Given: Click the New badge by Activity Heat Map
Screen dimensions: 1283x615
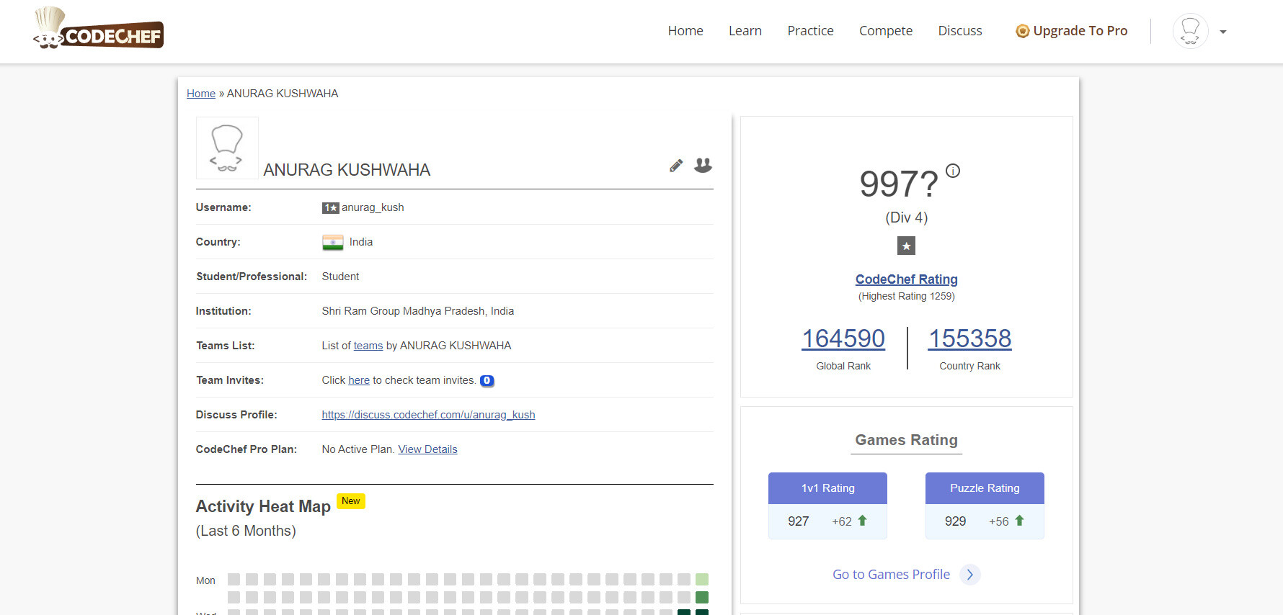Looking at the screenshot, I should tap(351, 501).
